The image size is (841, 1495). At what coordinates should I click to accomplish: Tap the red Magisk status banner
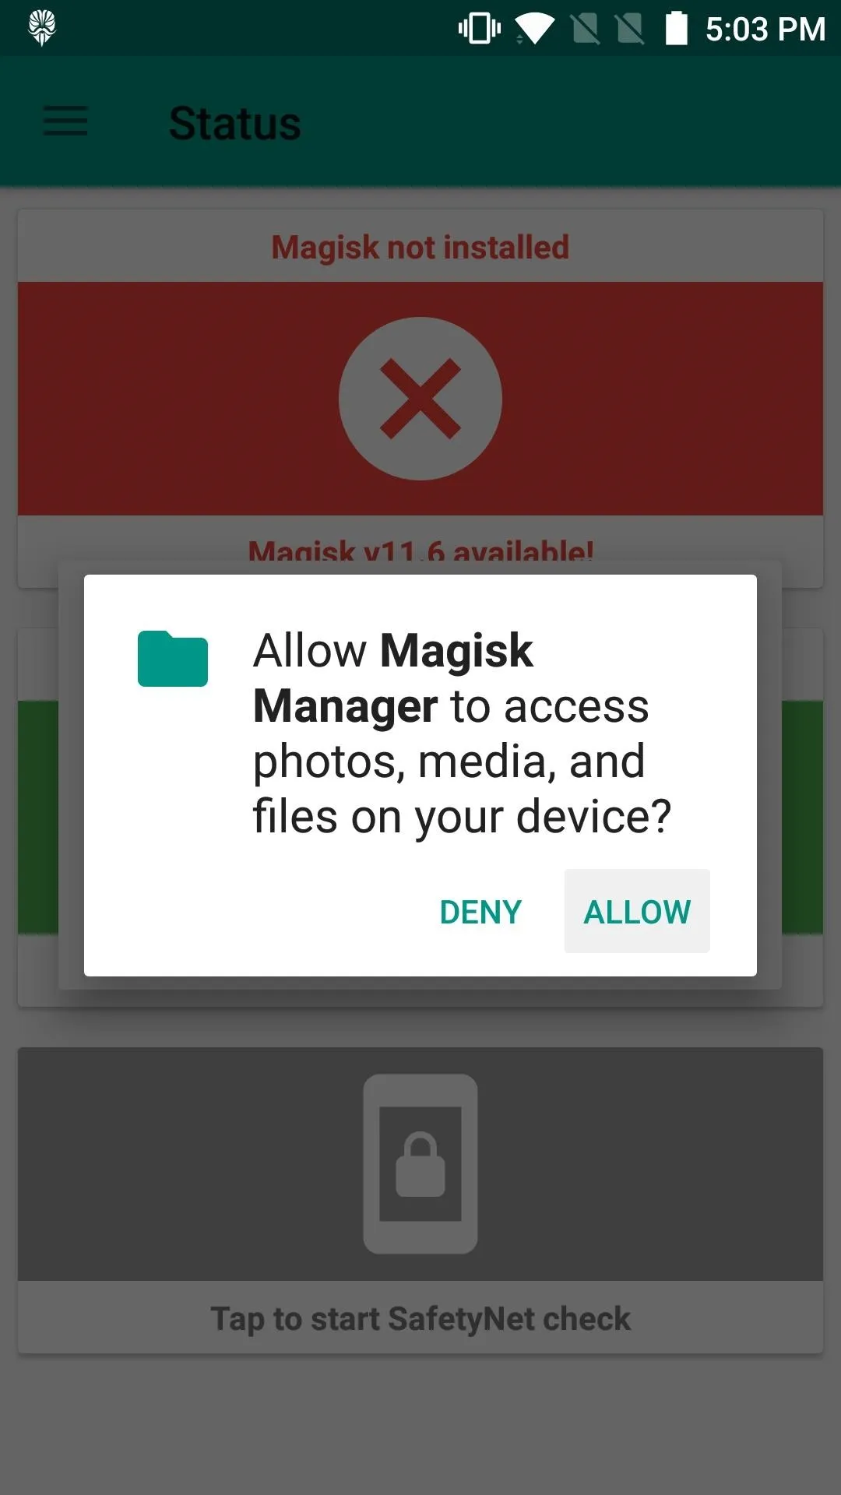tap(420, 399)
